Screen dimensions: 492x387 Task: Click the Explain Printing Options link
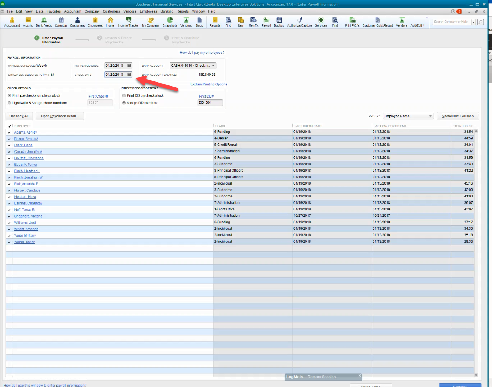click(x=209, y=84)
